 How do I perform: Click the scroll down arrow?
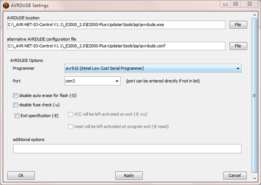pos(254,178)
